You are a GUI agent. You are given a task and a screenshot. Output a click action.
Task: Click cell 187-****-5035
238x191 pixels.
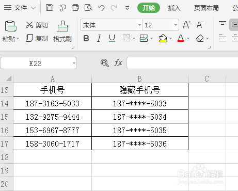coord(140,130)
